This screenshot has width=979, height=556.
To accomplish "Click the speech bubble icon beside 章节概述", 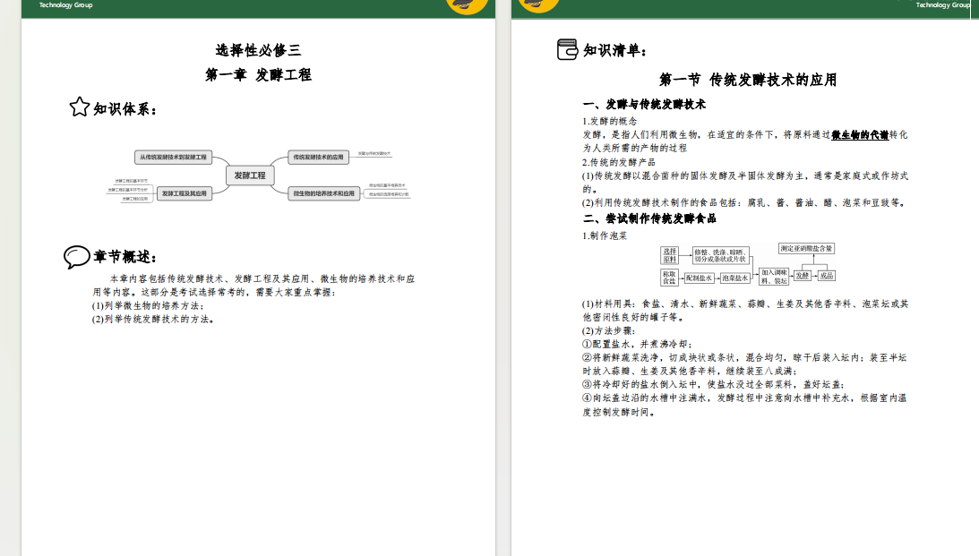I will 77,256.
